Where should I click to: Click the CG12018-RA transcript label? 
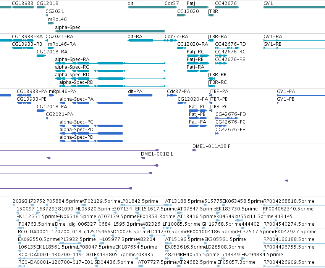(x=52, y=52)
